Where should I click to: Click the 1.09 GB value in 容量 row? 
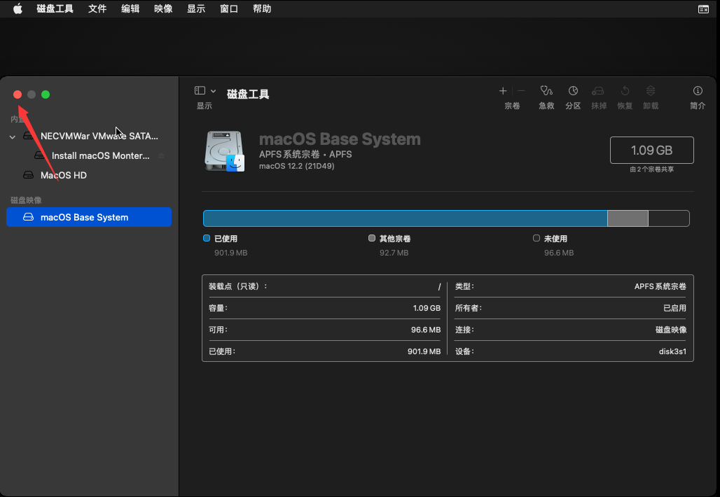(x=427, y=308)
